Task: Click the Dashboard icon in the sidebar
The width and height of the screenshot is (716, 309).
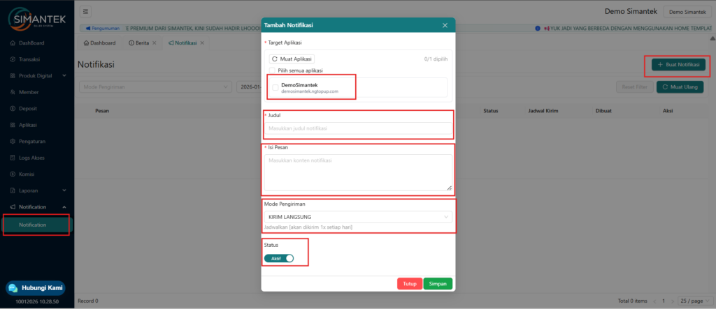Action: [13, 43]
